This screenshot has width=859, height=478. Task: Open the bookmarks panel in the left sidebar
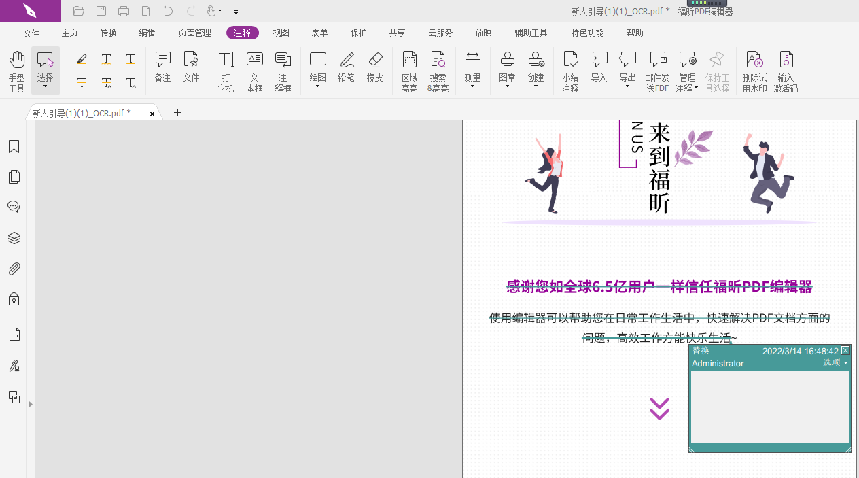14,146
